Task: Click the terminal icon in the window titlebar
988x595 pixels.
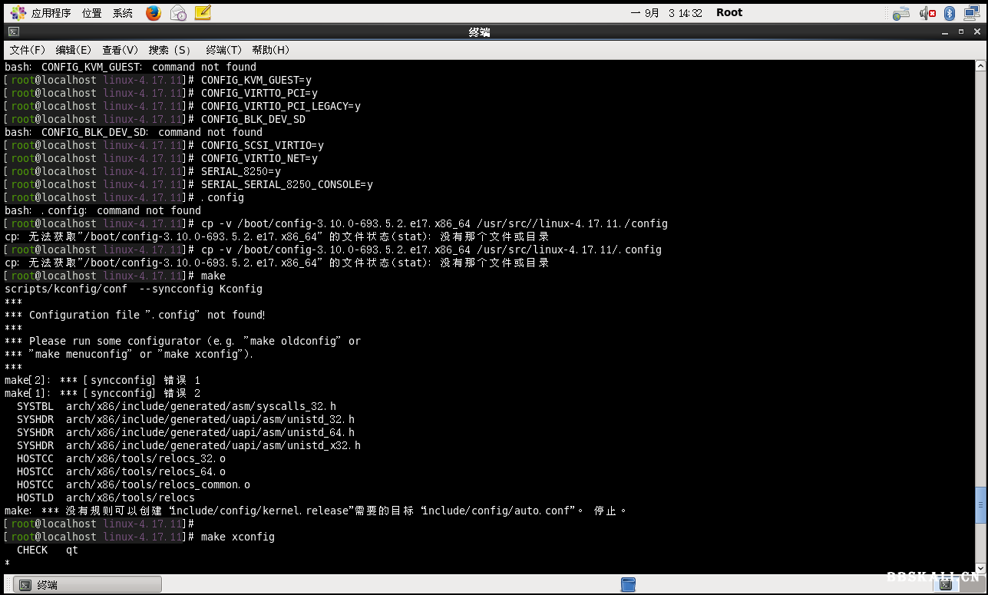Action: click(12, 31)
